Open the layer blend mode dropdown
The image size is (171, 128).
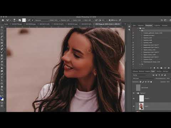tap(144, 79)
